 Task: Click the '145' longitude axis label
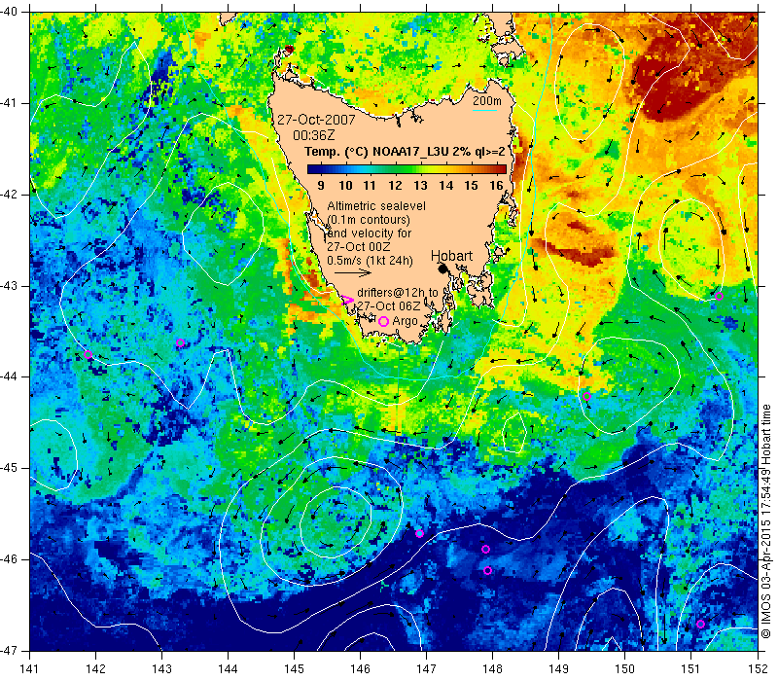coord(295,668)
